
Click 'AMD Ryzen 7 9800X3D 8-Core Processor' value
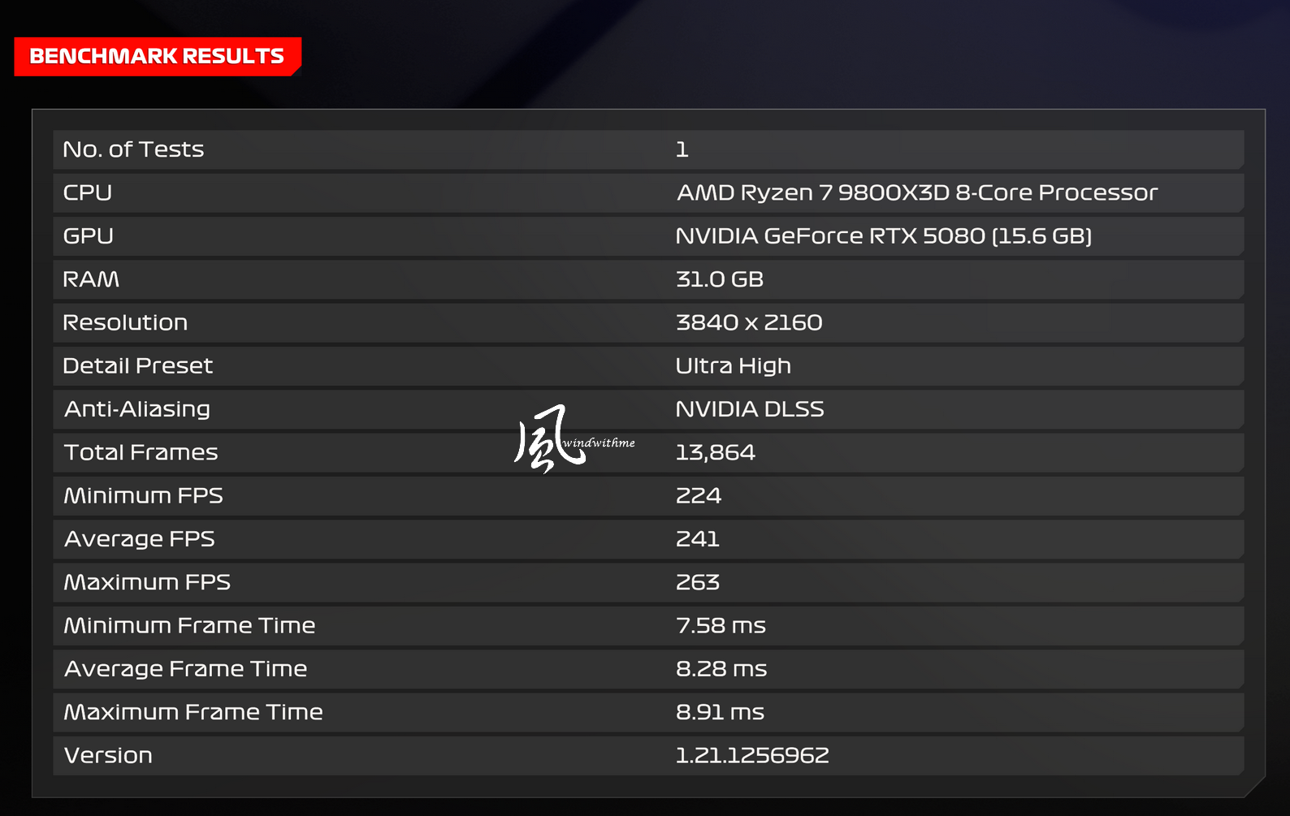[917, 192]
